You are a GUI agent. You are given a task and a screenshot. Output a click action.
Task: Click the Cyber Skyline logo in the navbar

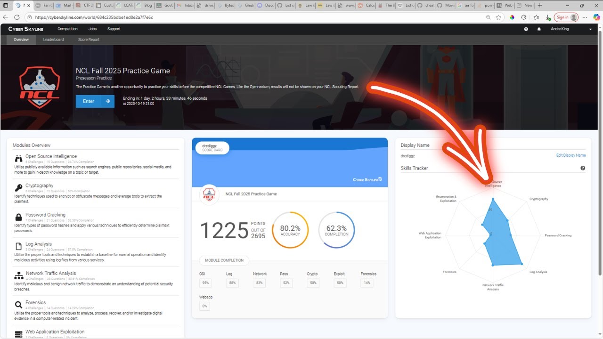(25, 29)
